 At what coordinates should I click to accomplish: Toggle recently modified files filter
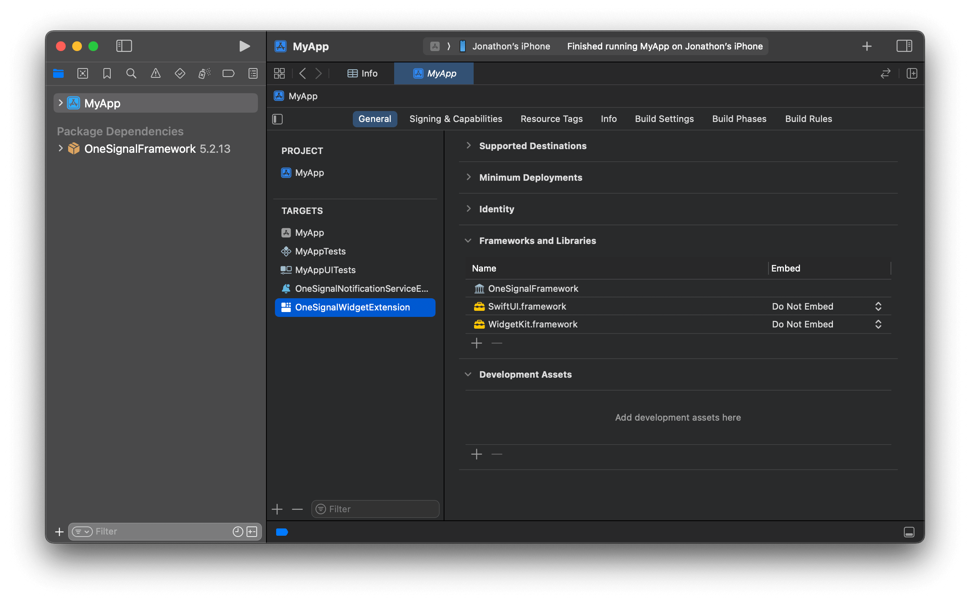238,531
